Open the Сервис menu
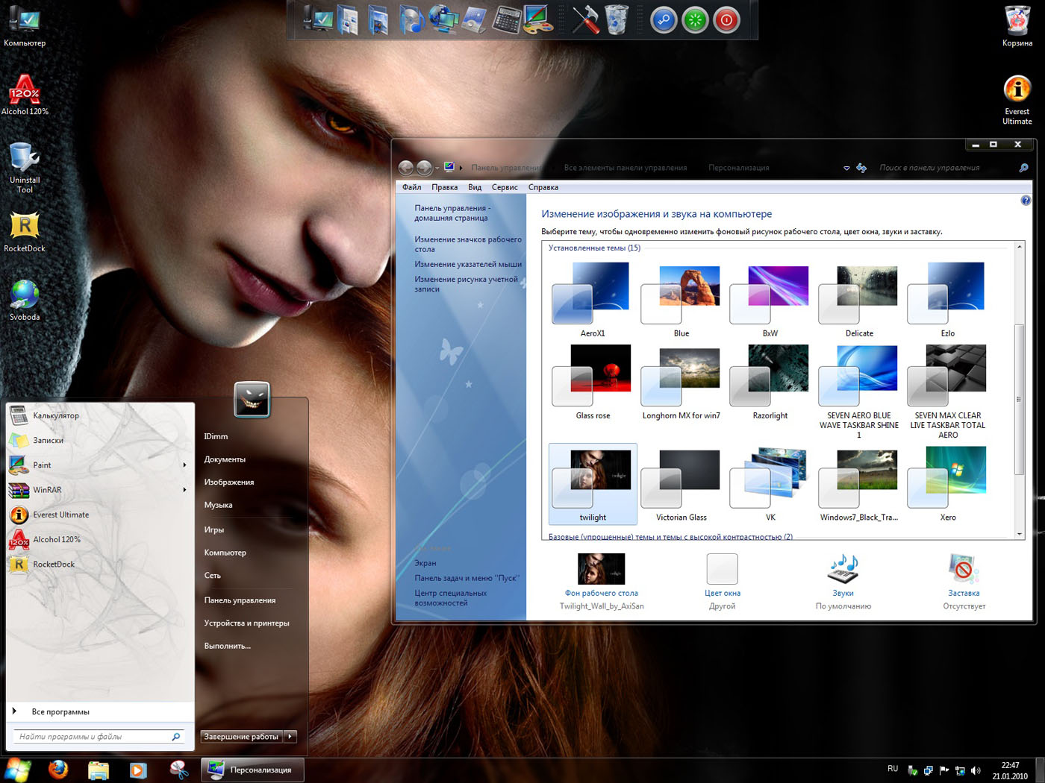Viewport: 1045px width, 783px height. tap(505, 187)
